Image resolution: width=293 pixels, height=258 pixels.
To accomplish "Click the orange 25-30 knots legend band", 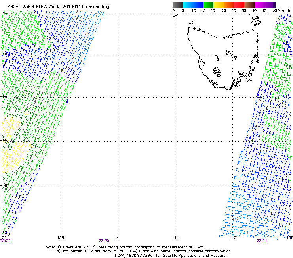I will 229,5.
